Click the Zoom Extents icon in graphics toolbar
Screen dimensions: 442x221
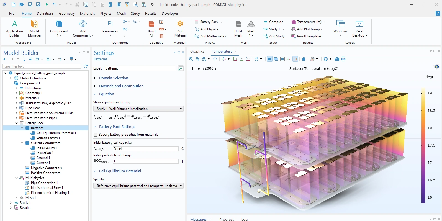click(x=215, y=59)
